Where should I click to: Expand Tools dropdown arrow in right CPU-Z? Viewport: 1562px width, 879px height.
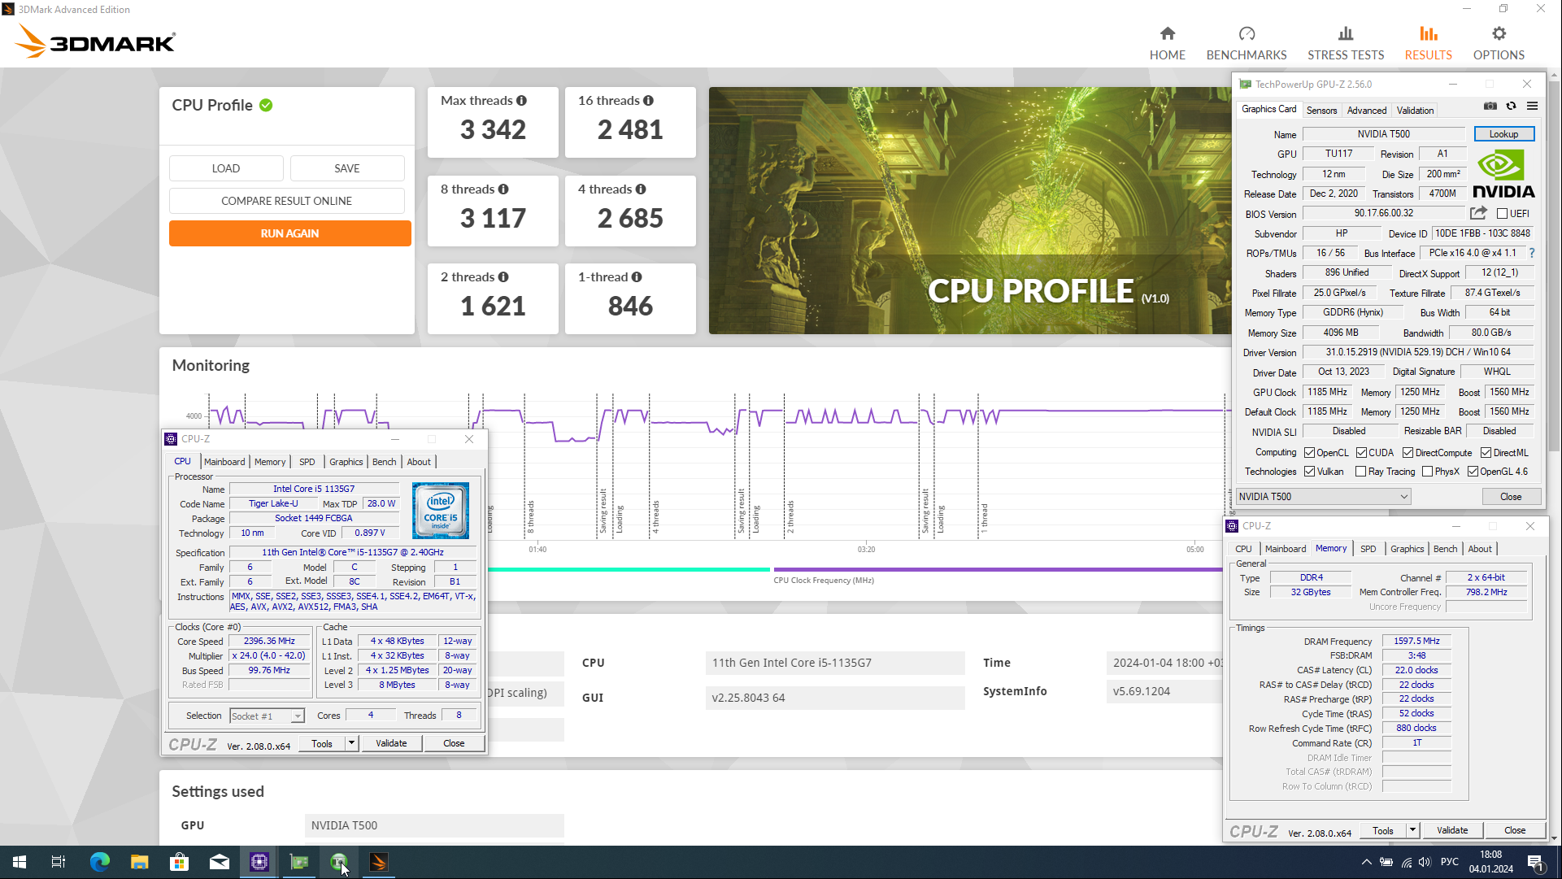point(1412,830)
